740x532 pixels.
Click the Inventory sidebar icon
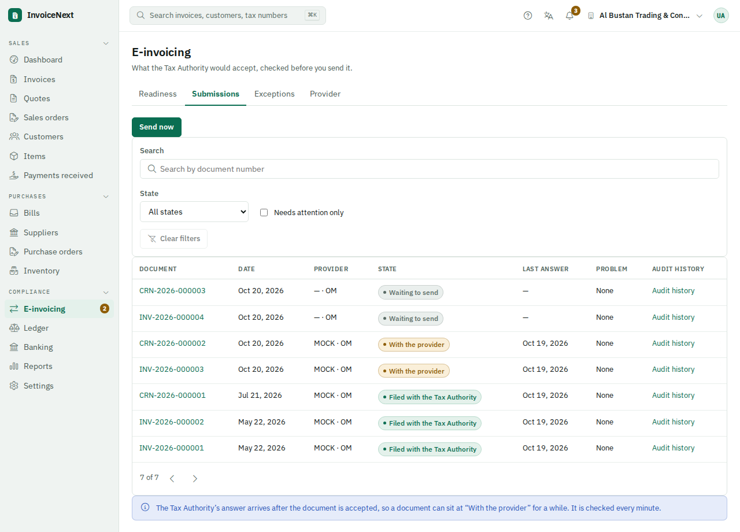point(14,271)
